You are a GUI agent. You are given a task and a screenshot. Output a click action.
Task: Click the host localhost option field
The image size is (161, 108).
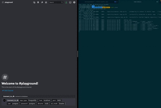(x=45, y=100)
